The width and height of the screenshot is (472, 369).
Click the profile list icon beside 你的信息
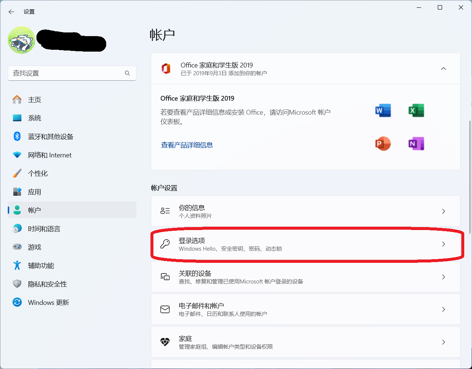coord(165,211)
